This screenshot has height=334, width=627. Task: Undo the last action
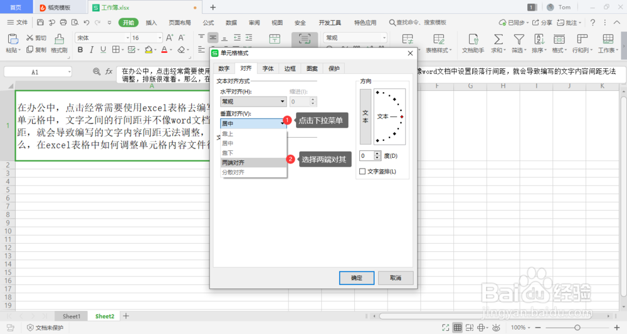(87, 23)
